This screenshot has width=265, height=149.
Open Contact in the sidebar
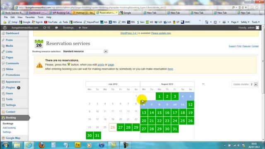coord(10,112)
